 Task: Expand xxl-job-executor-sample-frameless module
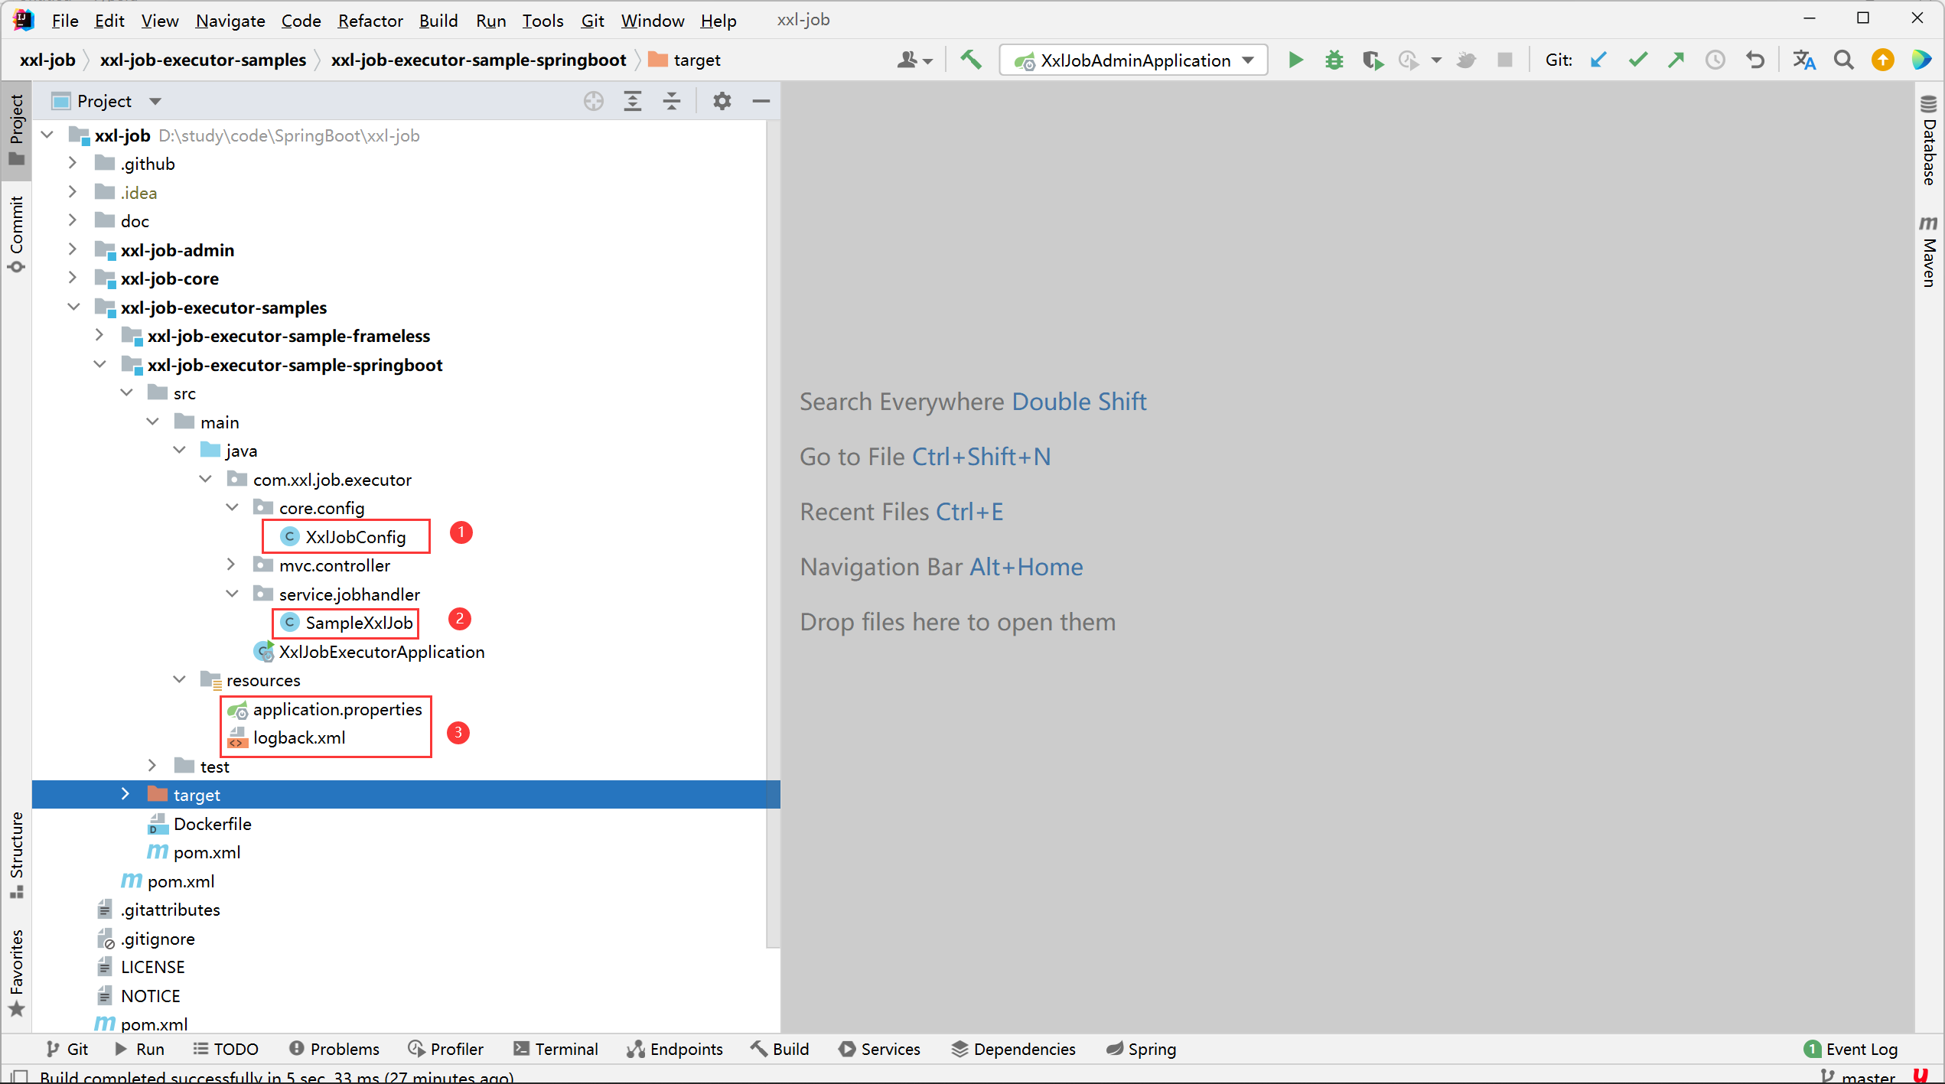tap(99, 336)
